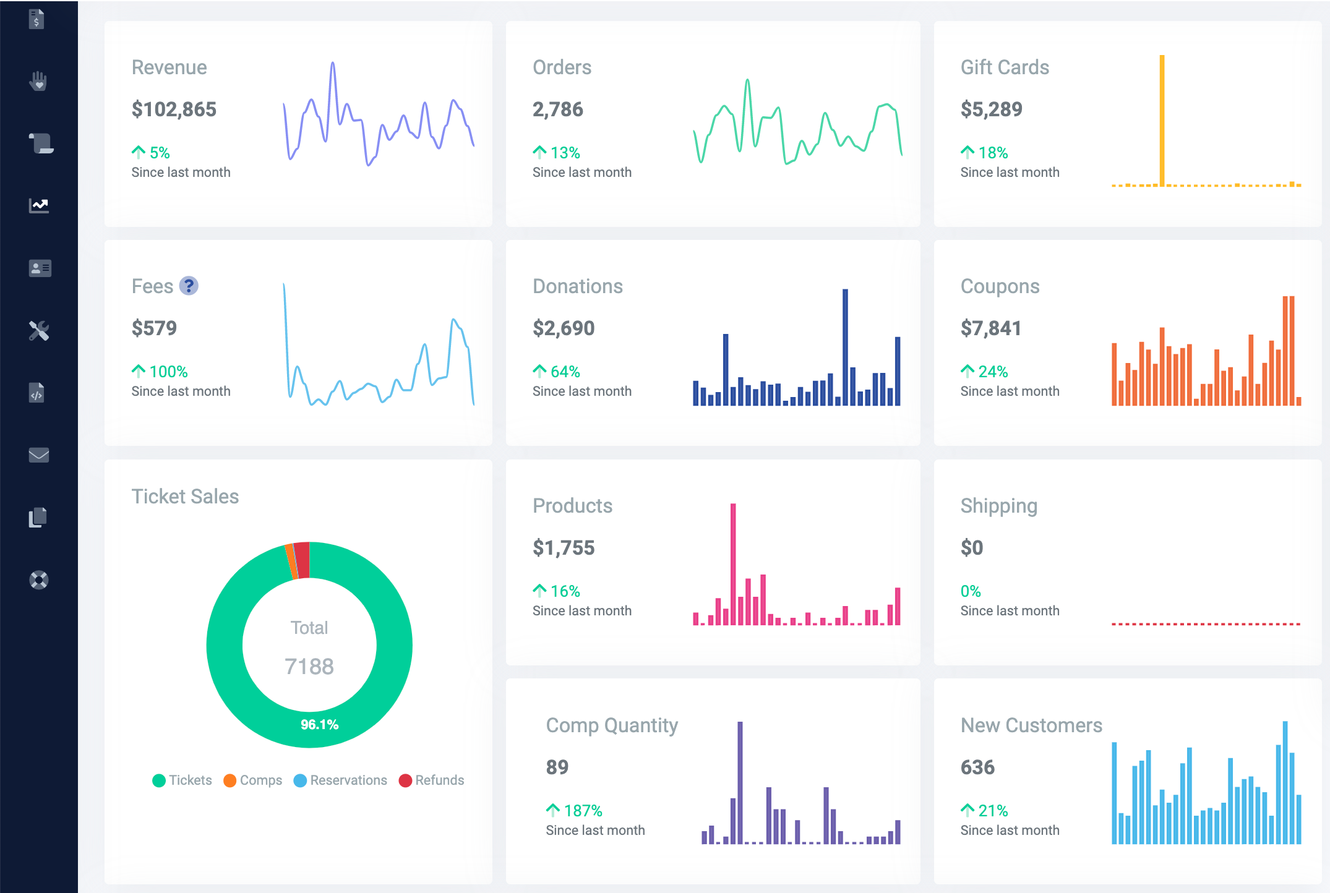Toggle the Comps legend series
Screen dimensions: 1330x893
(x=253, y=780)
